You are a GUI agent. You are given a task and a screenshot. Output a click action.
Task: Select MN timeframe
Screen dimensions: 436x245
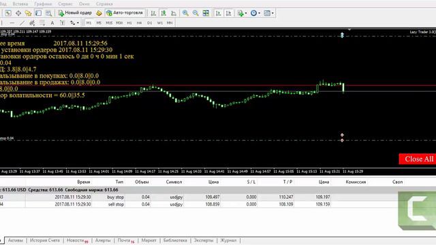[170, 22]
